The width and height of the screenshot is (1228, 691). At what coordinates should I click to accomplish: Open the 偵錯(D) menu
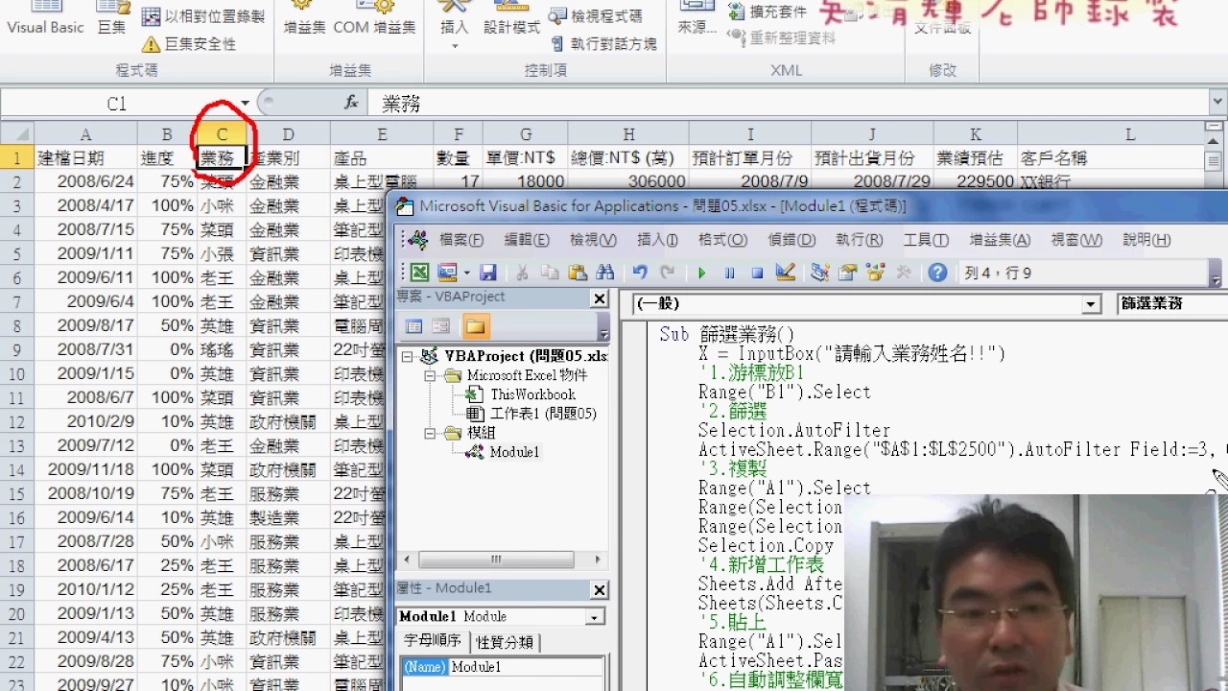click(x=791, y=240)
